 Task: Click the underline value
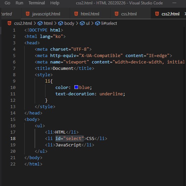(x=111, y=94)
